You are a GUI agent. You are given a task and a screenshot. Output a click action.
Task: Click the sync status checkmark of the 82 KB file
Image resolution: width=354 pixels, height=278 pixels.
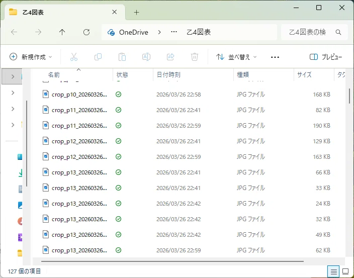[119, 110]
